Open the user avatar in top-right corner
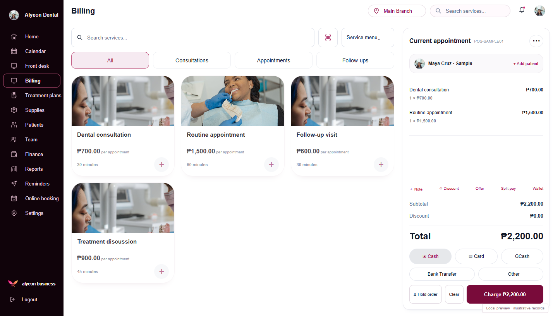This screenshot has height=316, width=553. click(x=540, y=11)
